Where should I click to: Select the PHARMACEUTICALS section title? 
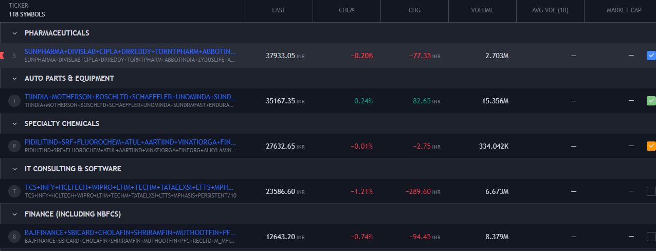pos(57,33)
